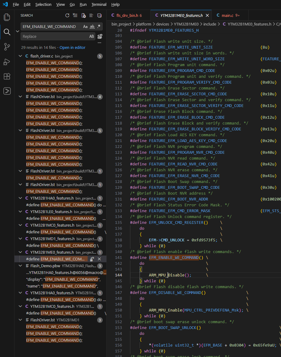This screenshot has height=357, width=281.
Task: Collapse all search results
Action: pos(99,15)
